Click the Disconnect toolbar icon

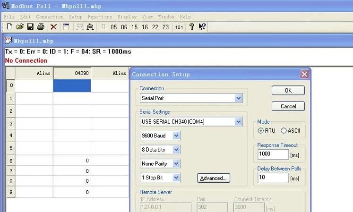click(90, 27)
